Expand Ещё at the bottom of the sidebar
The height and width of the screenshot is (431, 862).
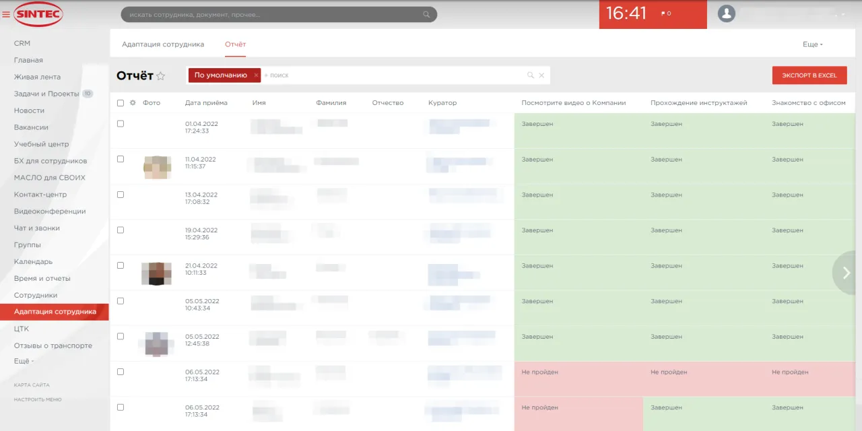[24, 361]
